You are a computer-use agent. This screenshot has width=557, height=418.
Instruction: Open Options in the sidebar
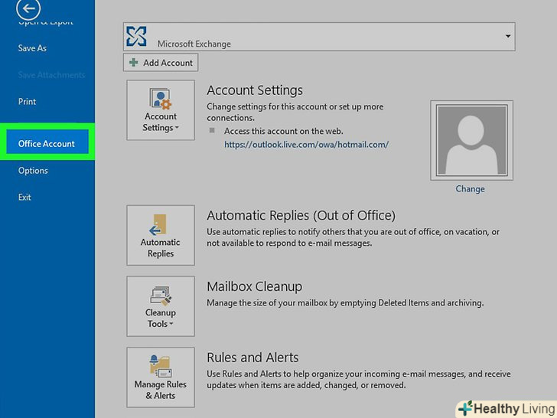click(33, 171)
